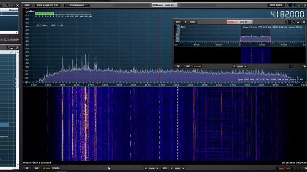Open SETT. in the Aux SP window
Screen dimensions: 307x172
(x=178, y=22)
